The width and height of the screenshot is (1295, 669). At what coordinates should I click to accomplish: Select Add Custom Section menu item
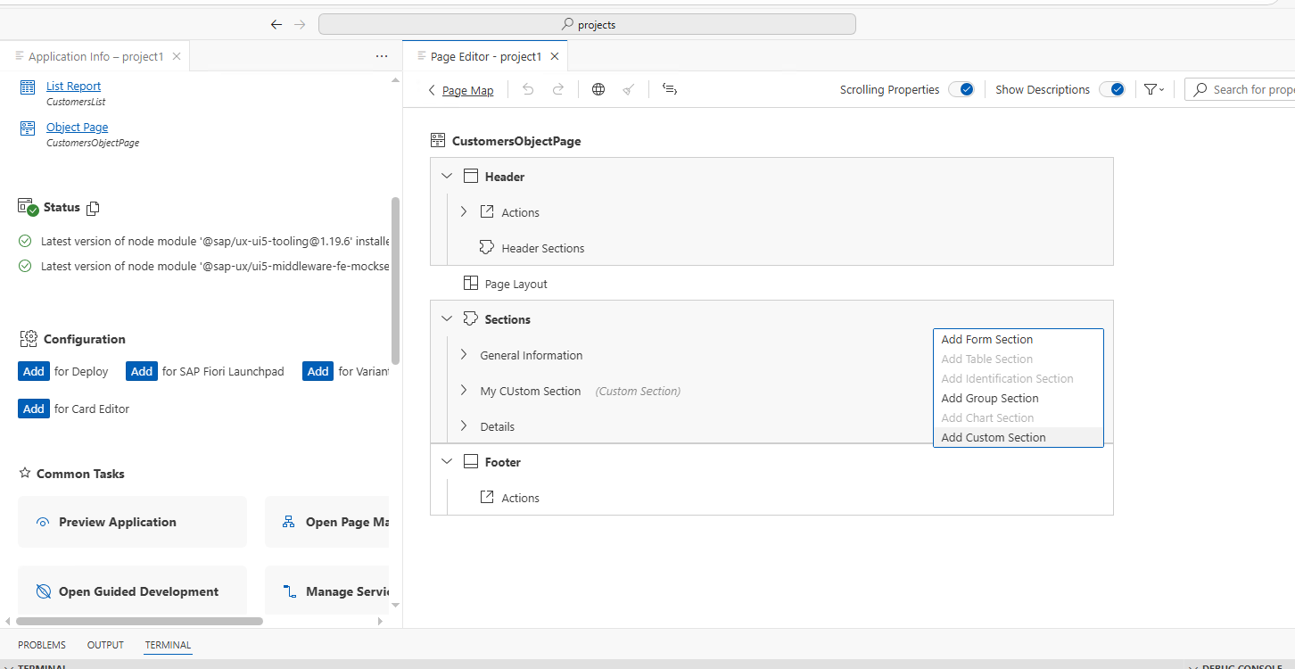pyautogui.click(x=993, y=437)
